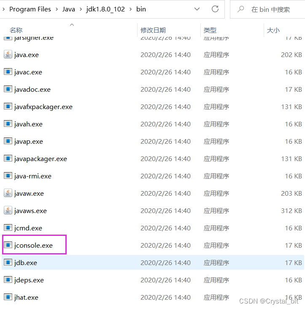Sort by 类型 column header
This screenshot has height=309, width=305.
210,30
